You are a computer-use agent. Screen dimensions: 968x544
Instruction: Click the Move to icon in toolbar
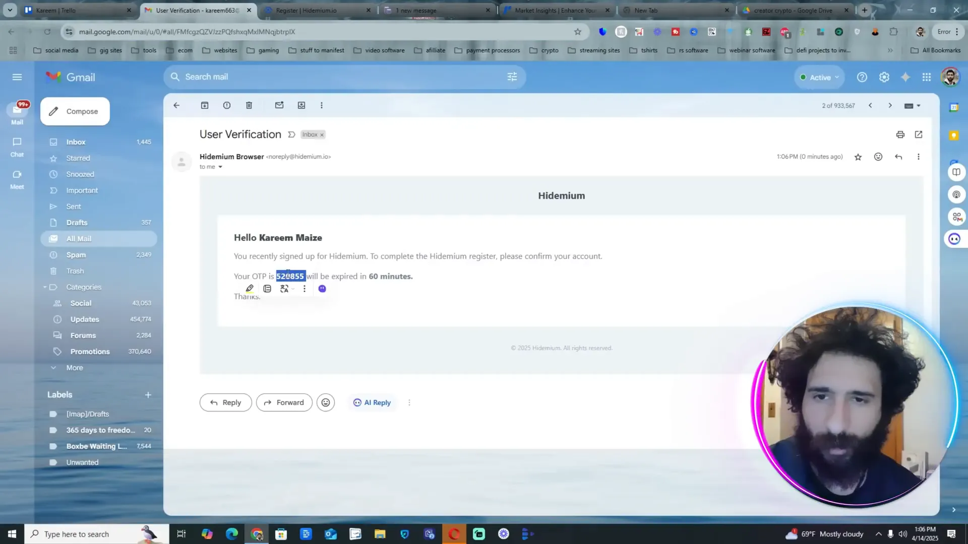pos(301,105)
